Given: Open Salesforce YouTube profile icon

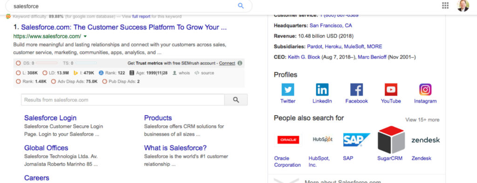Looking at the screenshot, I should click(391, 90).
